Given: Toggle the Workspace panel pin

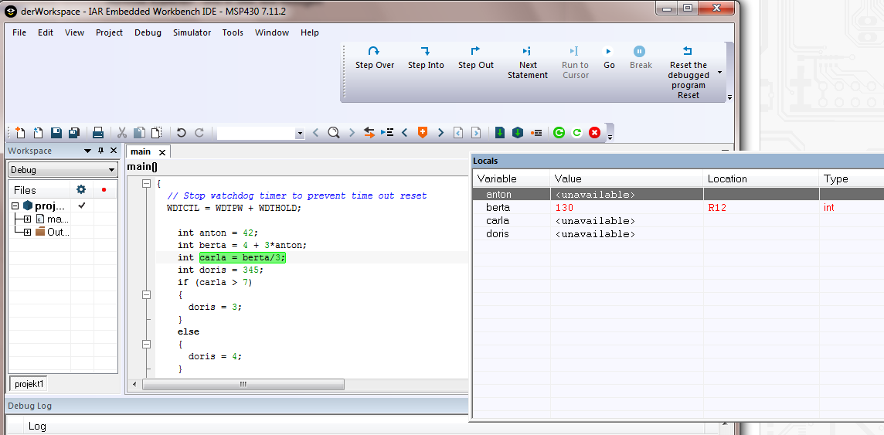Looking at the screenshot, I should 101,151.
